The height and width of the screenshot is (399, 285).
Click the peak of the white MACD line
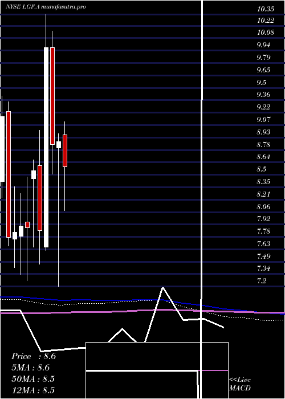[x=162, y=288]
